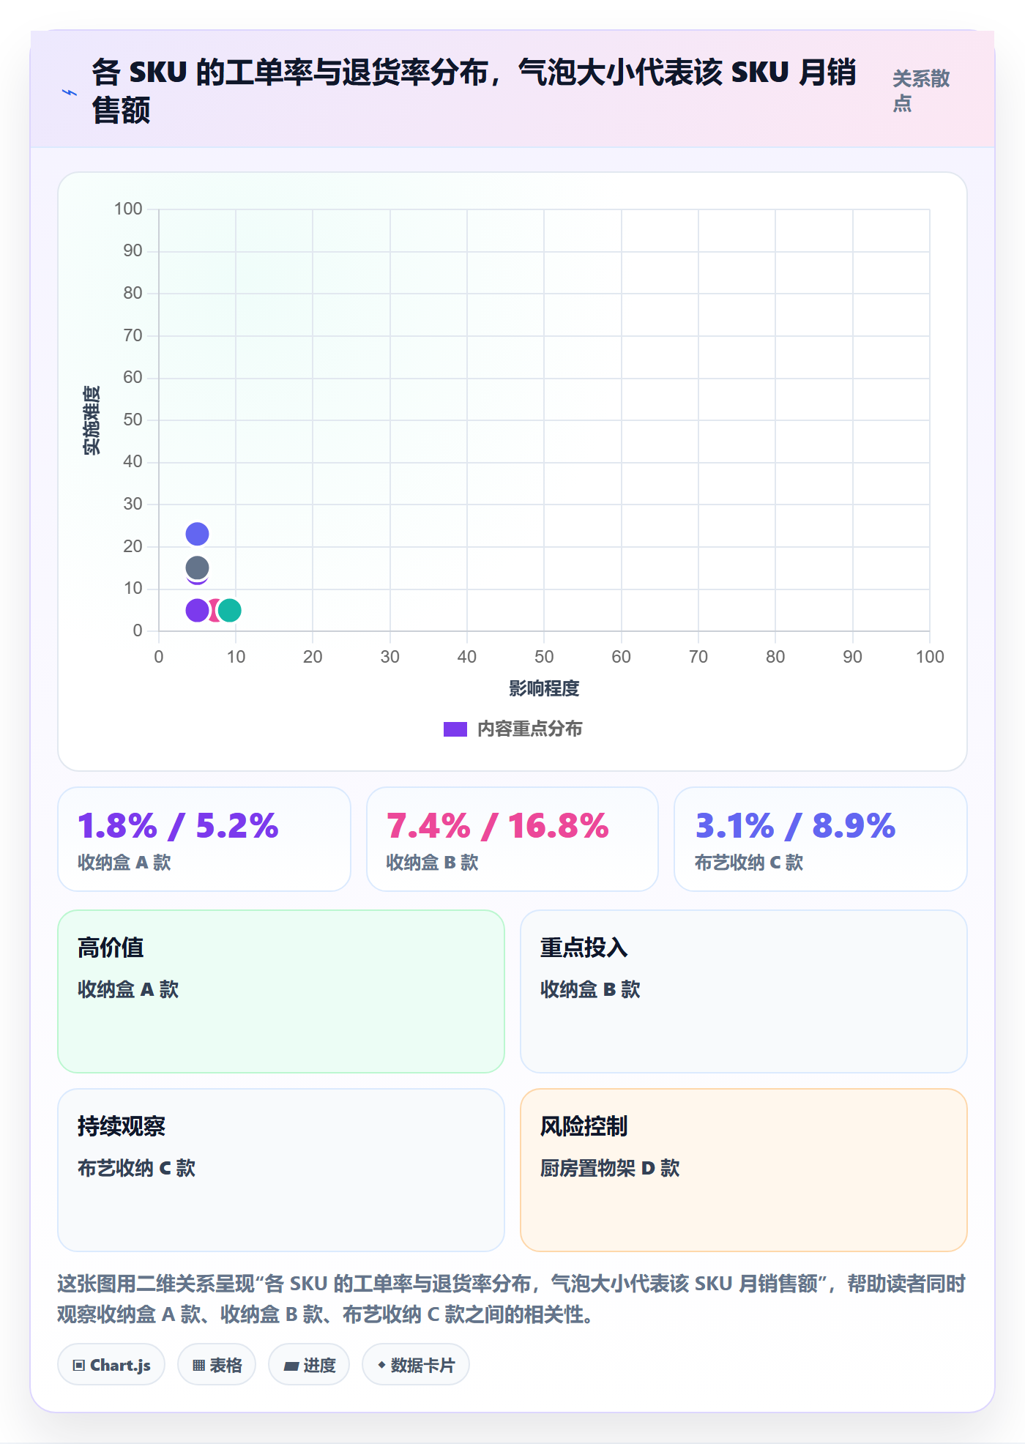Image resolution: width=1025 pixels, height=1444 pixels.
Task: Select the 数据卡片 tag chip
Action: pyautogui.click(x=416, y=1365)
